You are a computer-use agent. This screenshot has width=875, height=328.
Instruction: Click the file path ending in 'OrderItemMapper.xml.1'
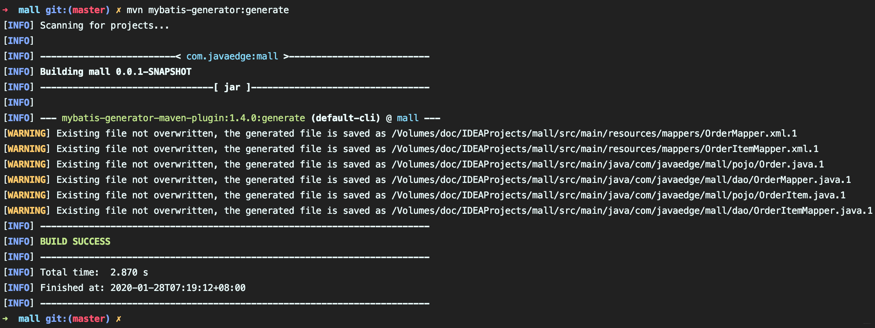tap(605, 149)
